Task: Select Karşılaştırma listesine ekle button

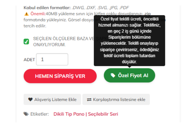Action: (116, 100)
